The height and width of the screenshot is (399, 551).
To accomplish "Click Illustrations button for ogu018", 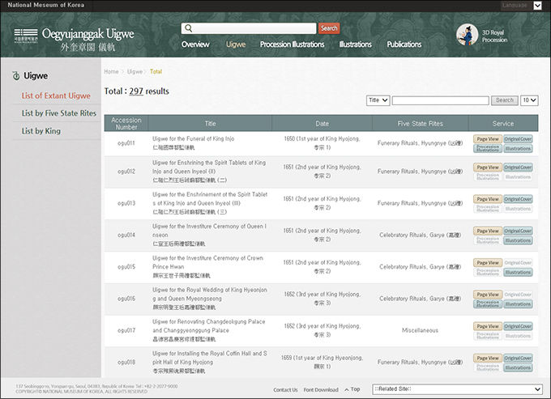I will click(518, 367).
